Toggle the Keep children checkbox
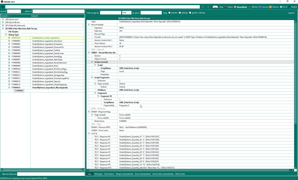Viewport: 298px width, 180px height. 169,13
